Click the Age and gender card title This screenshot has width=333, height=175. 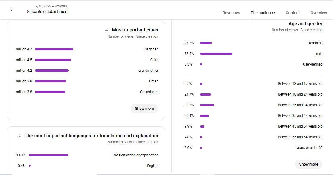[x=305, y=24]
